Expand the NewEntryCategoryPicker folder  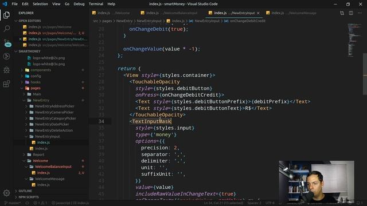56,118
